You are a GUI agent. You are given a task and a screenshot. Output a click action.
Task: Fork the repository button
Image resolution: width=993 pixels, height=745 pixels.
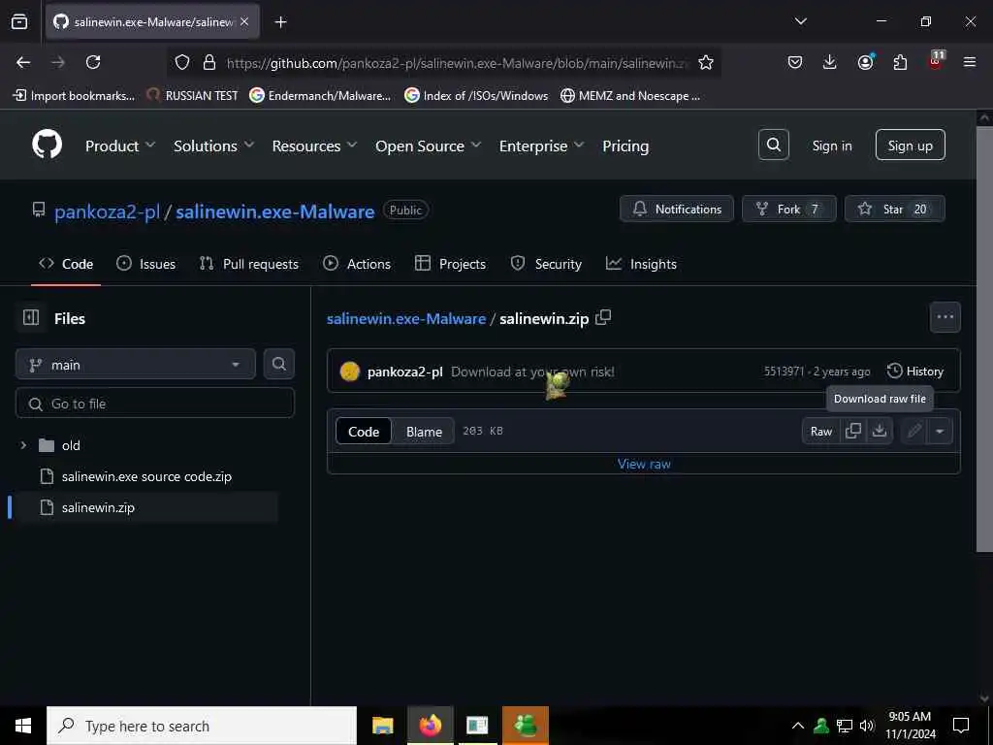(x=789, y=210)
